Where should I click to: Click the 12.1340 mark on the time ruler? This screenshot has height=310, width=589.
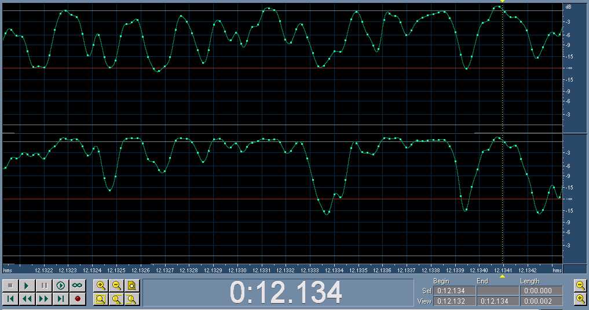click(x=479, y=270)
